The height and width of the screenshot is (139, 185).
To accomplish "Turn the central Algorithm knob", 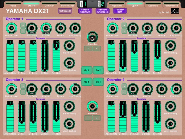I will [92, 37].
